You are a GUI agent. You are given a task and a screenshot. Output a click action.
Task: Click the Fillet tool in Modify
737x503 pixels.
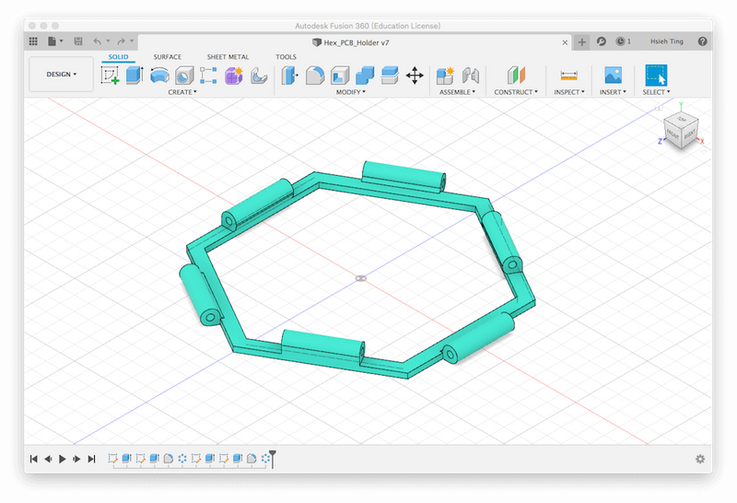(315, 76)
